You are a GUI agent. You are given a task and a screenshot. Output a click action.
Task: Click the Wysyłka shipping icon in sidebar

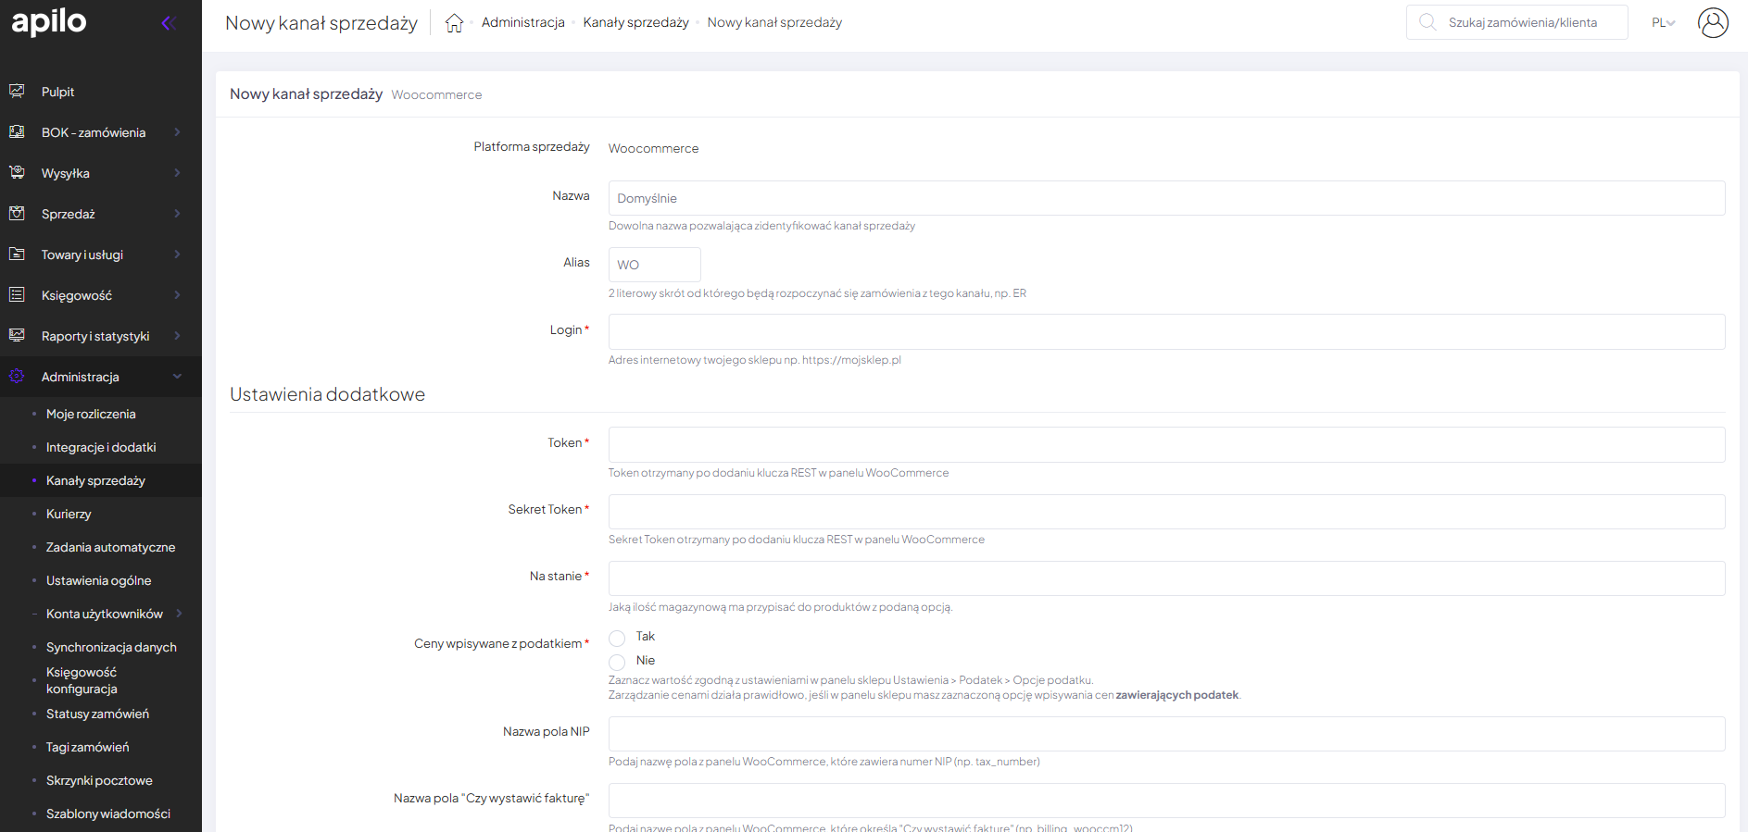coord(17,172)
